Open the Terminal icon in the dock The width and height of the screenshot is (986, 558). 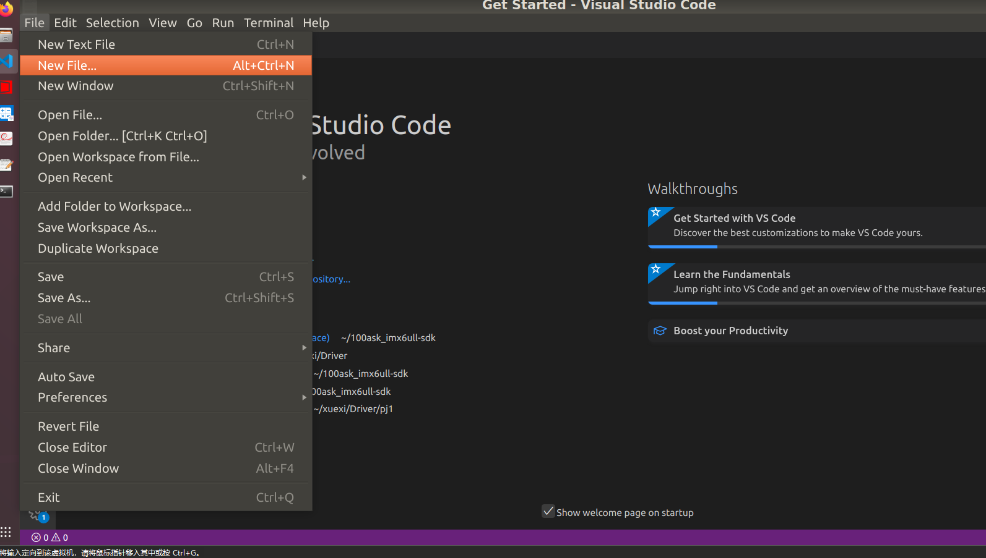click(x=6, y=191)
